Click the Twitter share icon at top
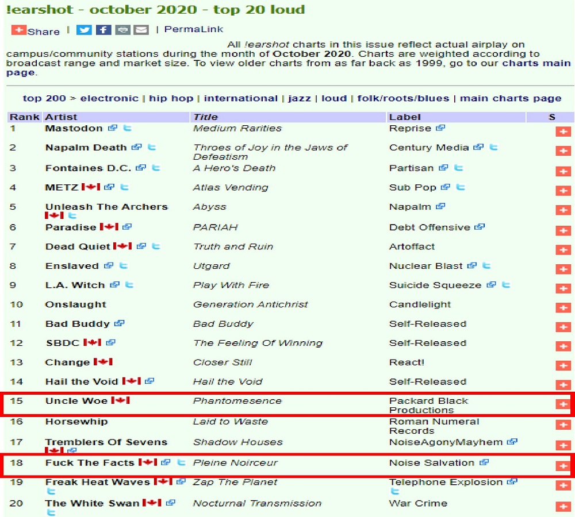 tap(84, 30)
